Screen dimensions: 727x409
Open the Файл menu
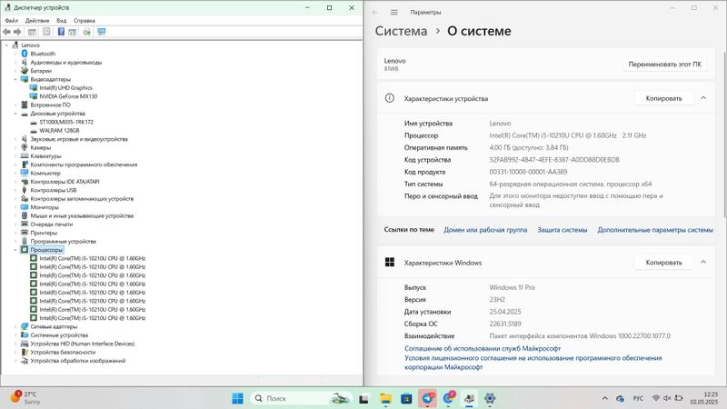click(12, 20)
